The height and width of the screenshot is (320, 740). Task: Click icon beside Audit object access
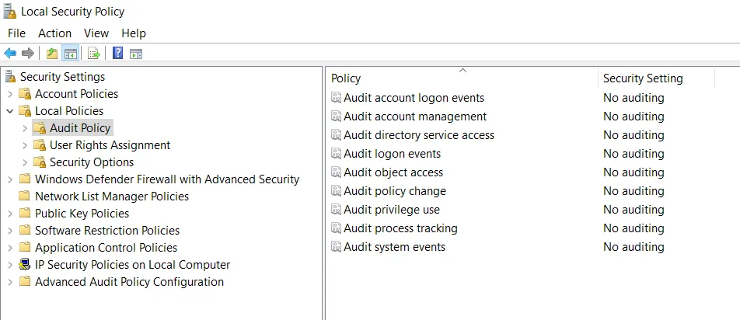[x=336, y=172]
